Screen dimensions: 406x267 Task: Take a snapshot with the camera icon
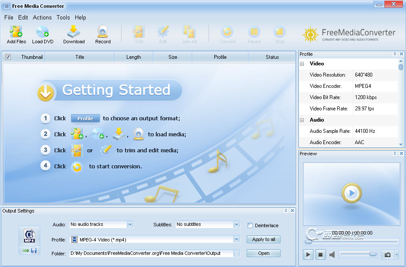(x=388, y=255)
